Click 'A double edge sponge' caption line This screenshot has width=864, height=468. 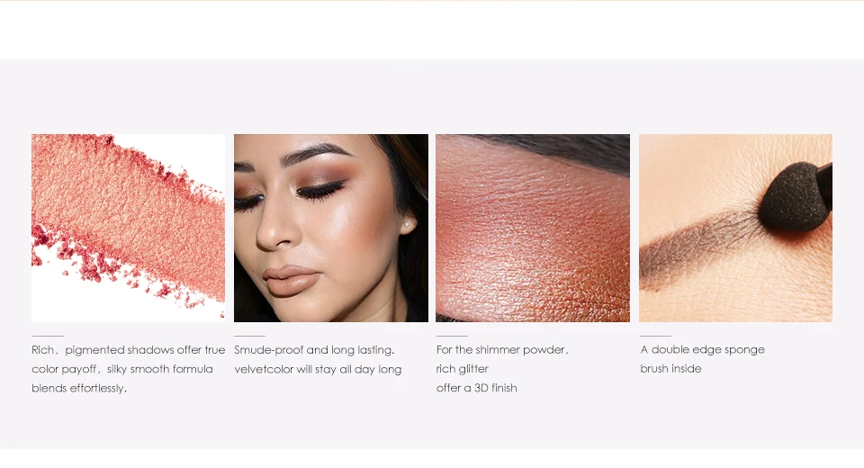pyautogui.click(x=703, y=349)
